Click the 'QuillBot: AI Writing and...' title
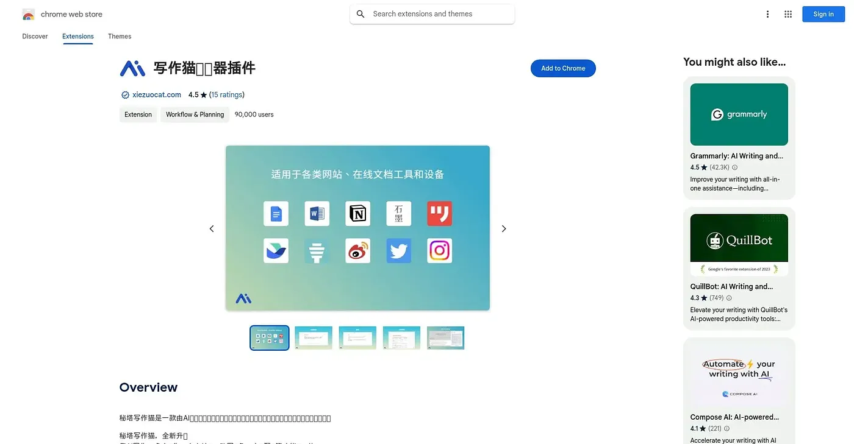Screen dimensions: 854x444 coord(731,287)
